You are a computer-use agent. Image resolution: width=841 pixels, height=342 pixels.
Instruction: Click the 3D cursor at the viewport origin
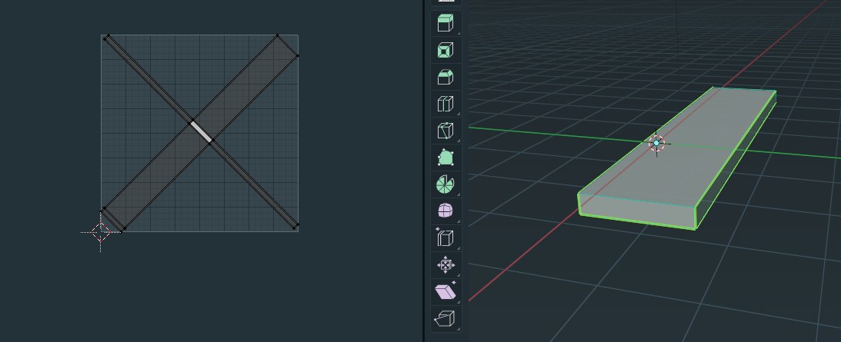coord(656,143)
